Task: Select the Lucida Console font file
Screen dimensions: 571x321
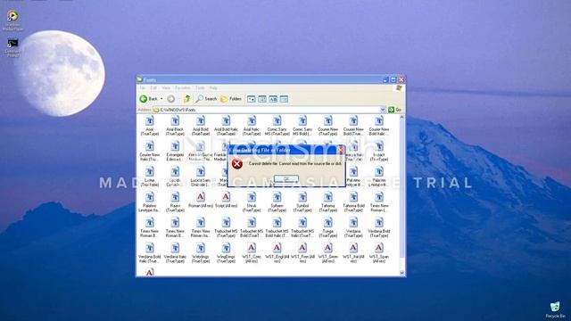Action: [x=175, y=177]
